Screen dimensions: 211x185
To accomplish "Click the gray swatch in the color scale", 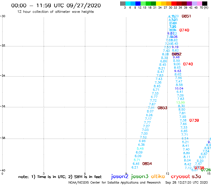I will click(x=123, y=3).
